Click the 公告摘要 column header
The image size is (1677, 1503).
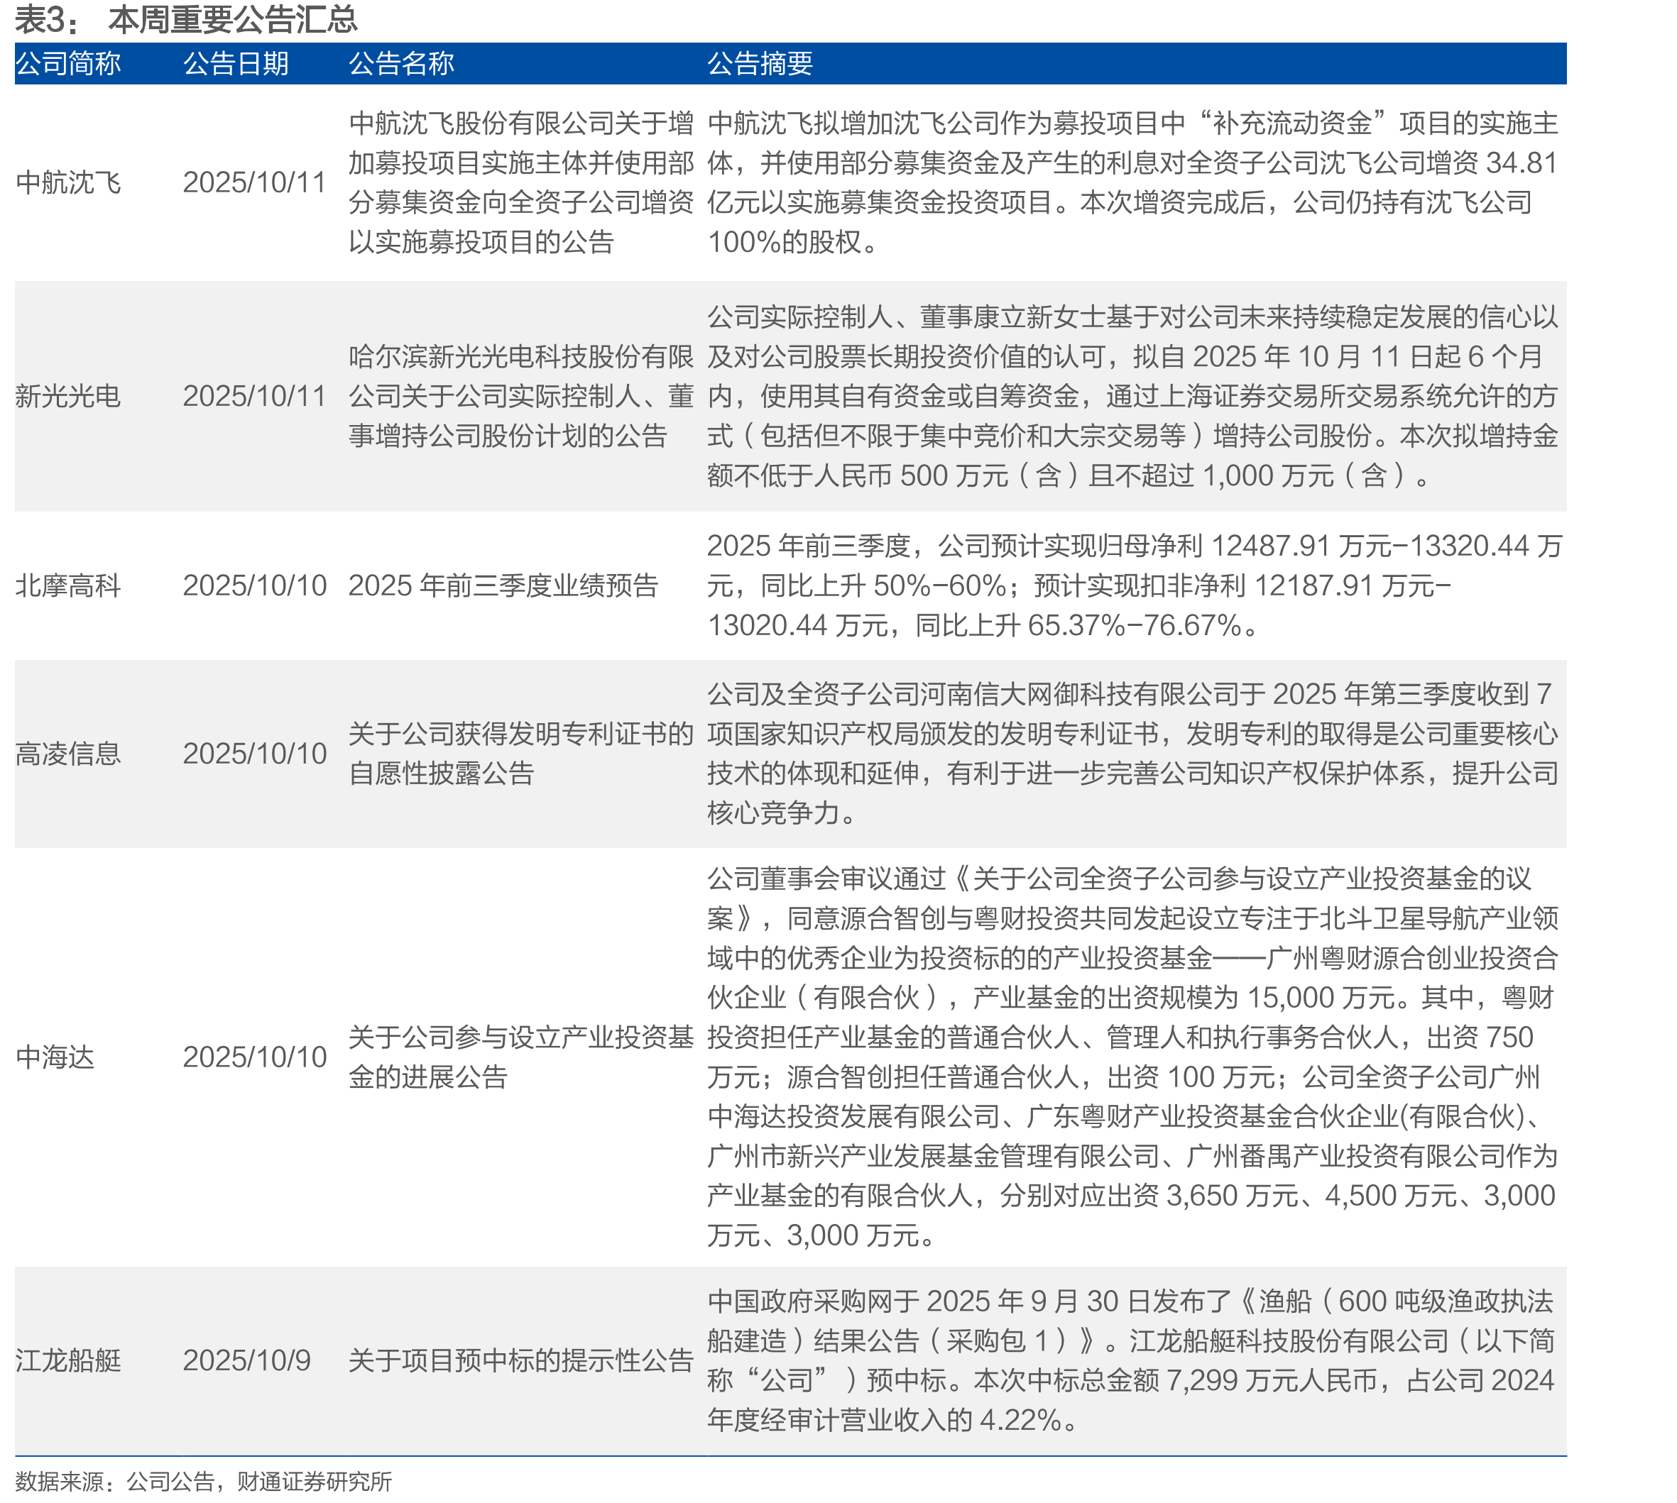click(x=760, y=64)
